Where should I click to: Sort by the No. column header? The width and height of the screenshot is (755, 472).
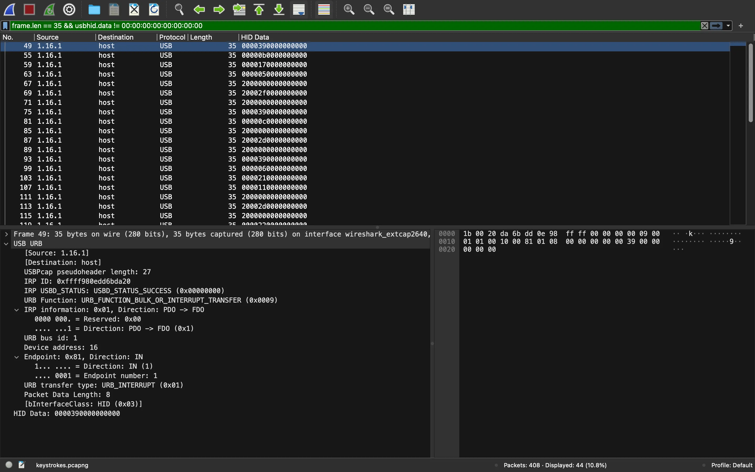click(x=17, y=37)
